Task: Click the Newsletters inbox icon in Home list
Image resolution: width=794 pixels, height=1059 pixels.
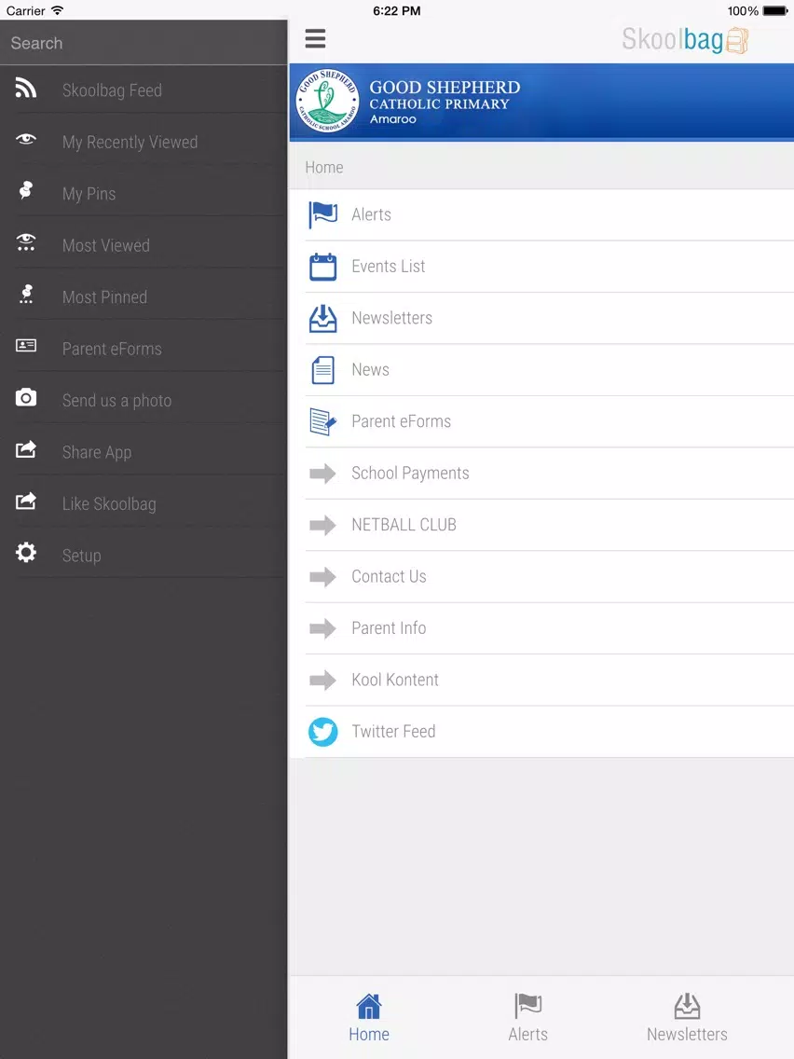Action: (322, 318)
